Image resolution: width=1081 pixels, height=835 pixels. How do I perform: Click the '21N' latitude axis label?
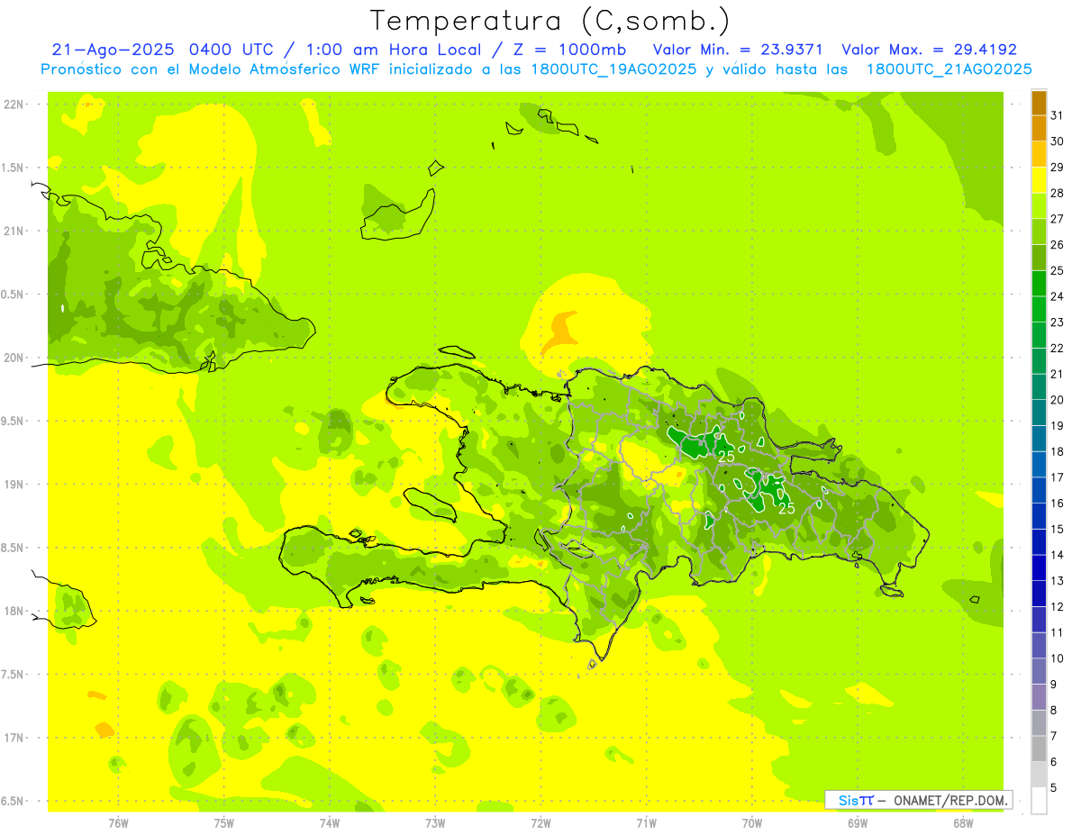tap(14, 231)
